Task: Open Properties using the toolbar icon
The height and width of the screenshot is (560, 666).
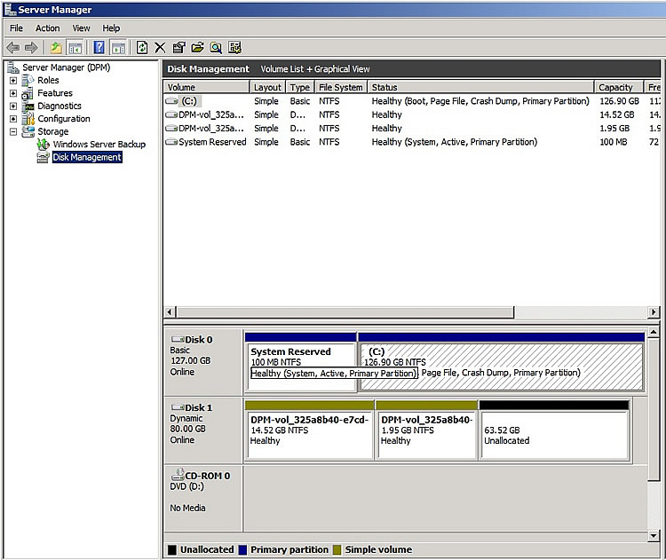Action: tap(178, 47)
